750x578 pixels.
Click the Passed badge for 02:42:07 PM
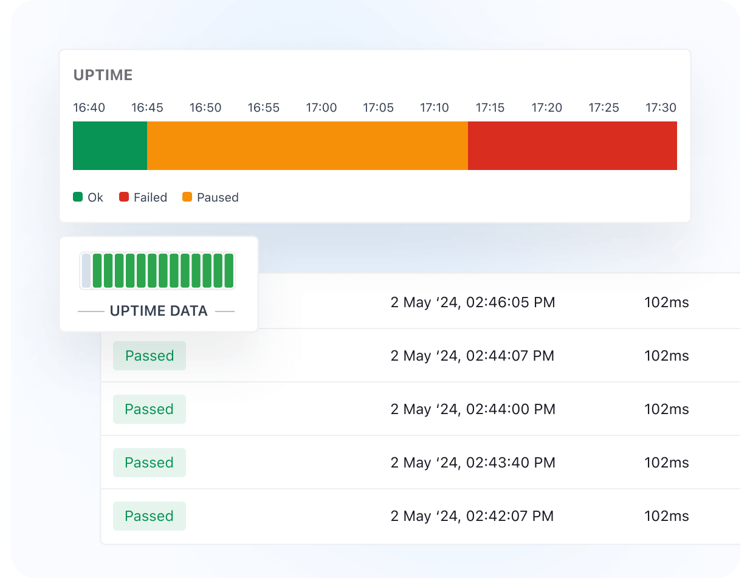[150, 516]
